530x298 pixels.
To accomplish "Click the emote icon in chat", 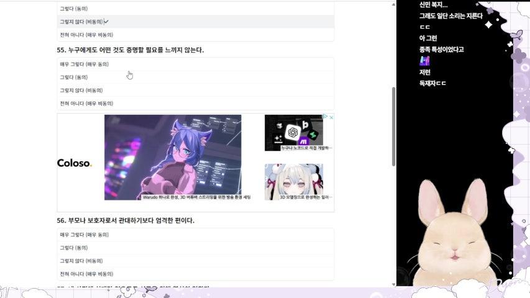I will 424,61.
